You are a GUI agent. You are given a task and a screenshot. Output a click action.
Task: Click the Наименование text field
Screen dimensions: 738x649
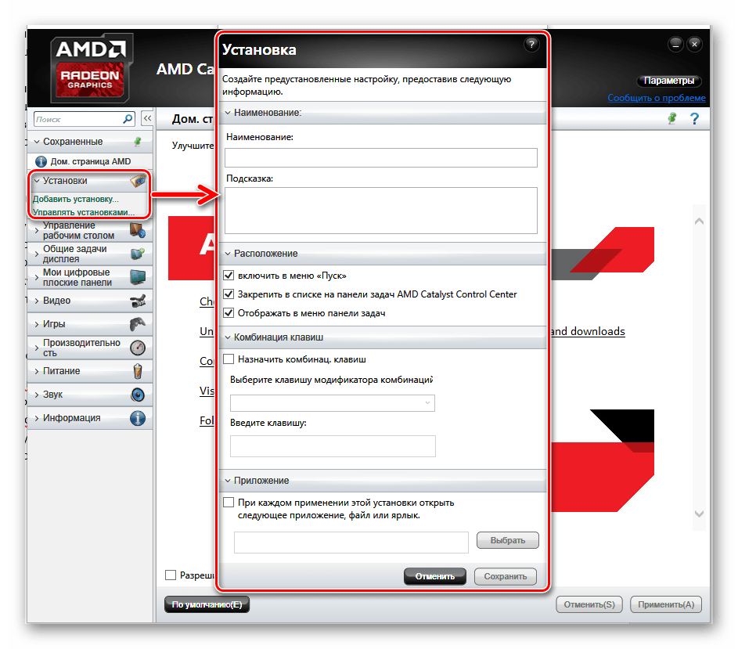click(381, 158)
